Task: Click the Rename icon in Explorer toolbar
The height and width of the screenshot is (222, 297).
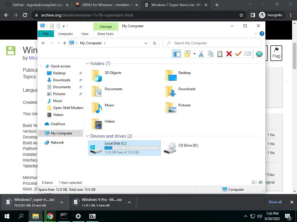Action: click(248, 54)
